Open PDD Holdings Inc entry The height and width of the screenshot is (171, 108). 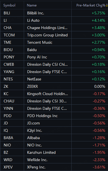pos(54,116)
